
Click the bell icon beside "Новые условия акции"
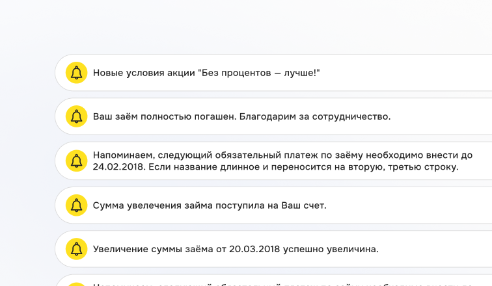pos(77,73)
